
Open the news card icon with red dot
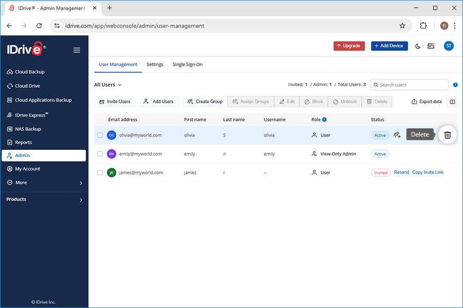point(431,46)
